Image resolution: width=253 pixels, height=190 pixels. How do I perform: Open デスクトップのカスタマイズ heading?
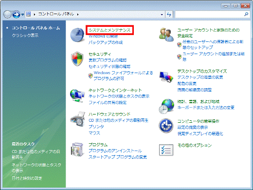click(202, 71)
